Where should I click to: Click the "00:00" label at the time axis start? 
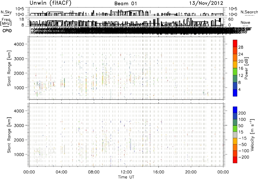pos(29,172)
